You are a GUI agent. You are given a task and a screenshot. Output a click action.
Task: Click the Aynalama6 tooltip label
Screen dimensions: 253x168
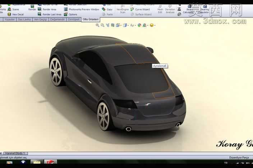click(x=160, y=66)
